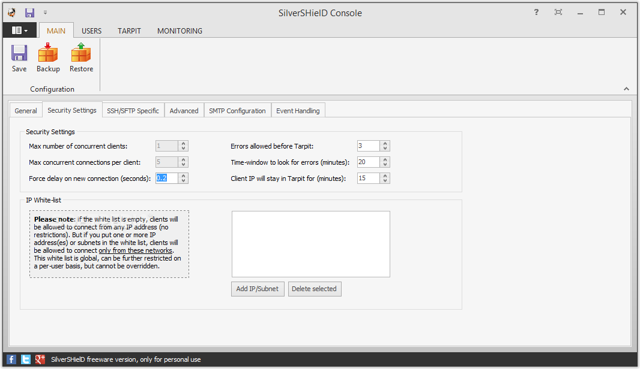Viewport: 640px width, 369px height.
Task: Click the Add IP/Subnet button
Action: 258,289
